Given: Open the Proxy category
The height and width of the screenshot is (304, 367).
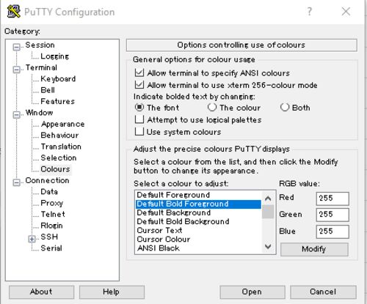Looking at the screenshot, I should point(51,203).
